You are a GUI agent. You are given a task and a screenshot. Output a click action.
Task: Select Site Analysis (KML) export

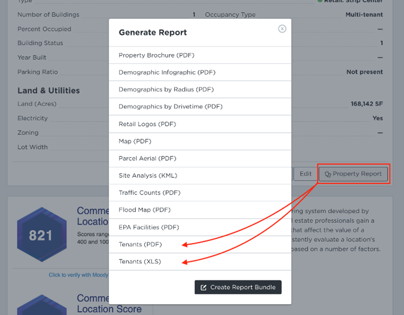pyautogui.click(x=200, y=176)
